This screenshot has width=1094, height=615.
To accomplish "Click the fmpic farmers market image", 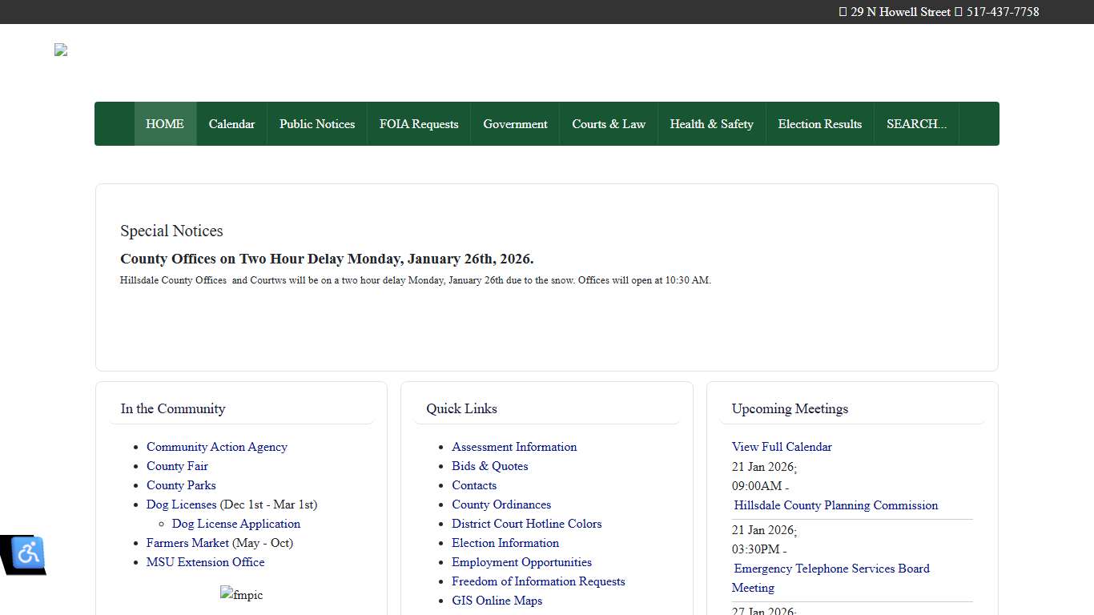I will coord(241,595).
